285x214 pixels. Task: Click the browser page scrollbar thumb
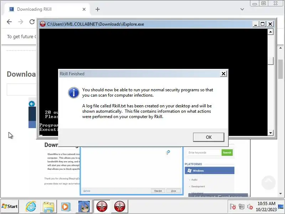[x=280, y=69]
